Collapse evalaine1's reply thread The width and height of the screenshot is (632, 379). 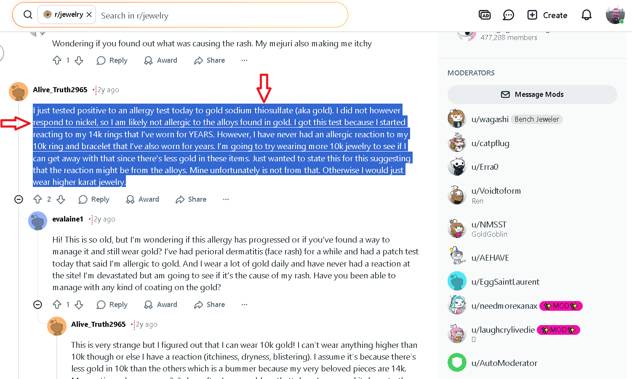[37, 304]
